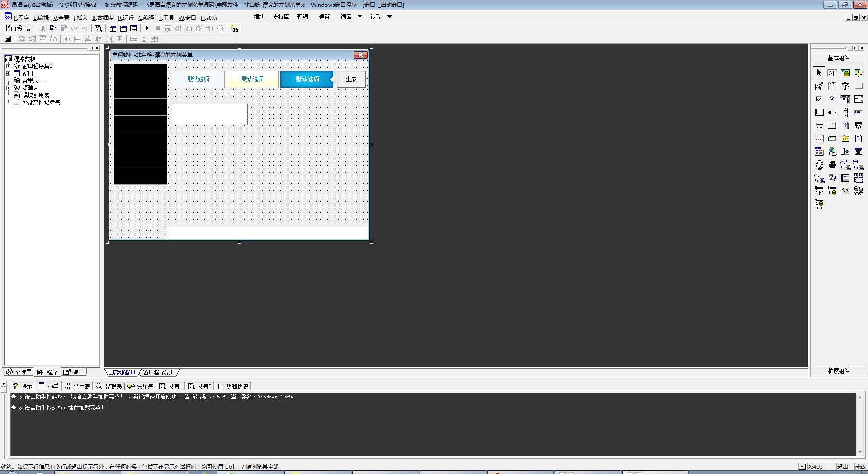The image size is (868, 474).
Task: Pick the radio button component in toolbox
Action: click(x=832, y=99)
